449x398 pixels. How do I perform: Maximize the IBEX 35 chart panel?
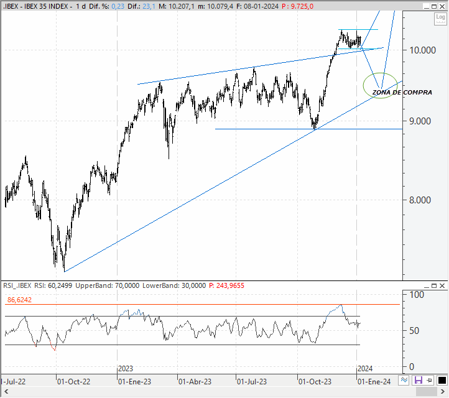[434, 7]
